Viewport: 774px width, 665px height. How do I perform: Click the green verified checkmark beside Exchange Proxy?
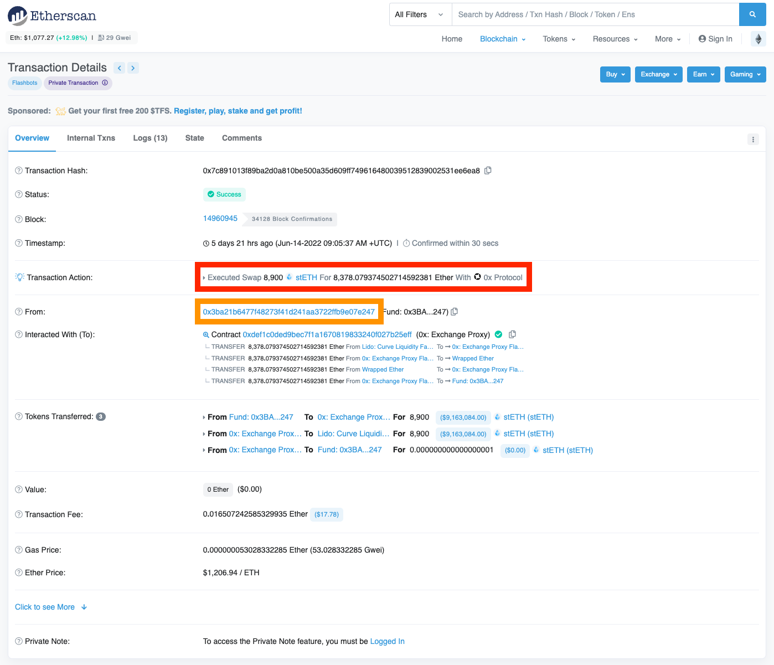pyautogui.click(x=498, y=334)
